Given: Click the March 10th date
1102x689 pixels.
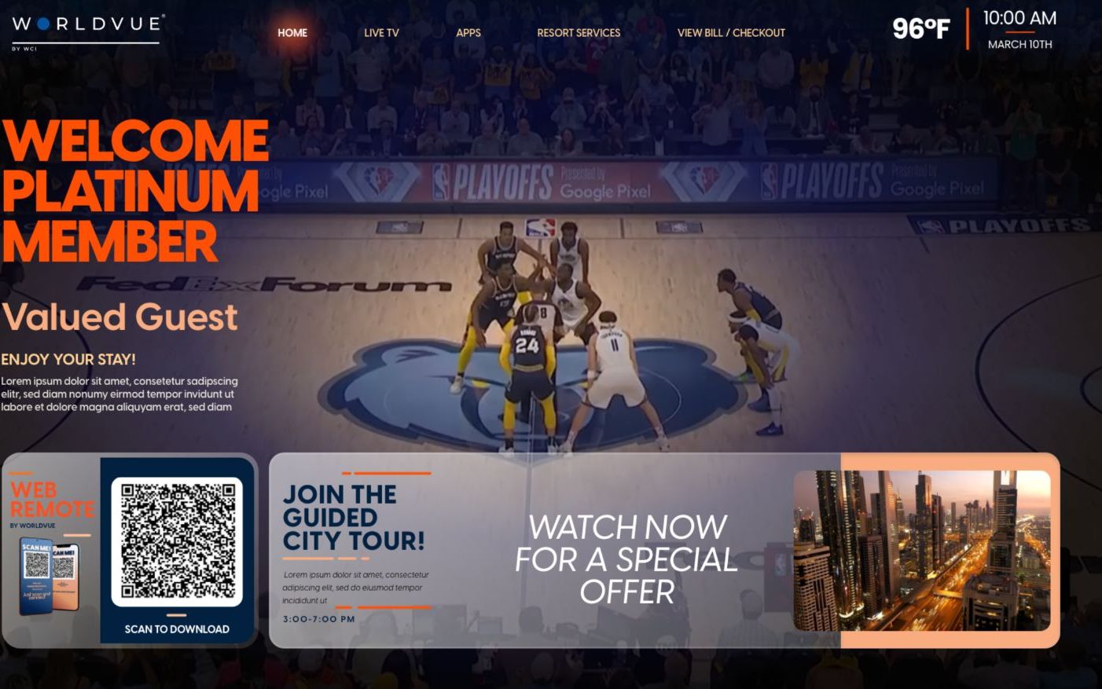Looking at the screenshot, I should coord(1019,45).
